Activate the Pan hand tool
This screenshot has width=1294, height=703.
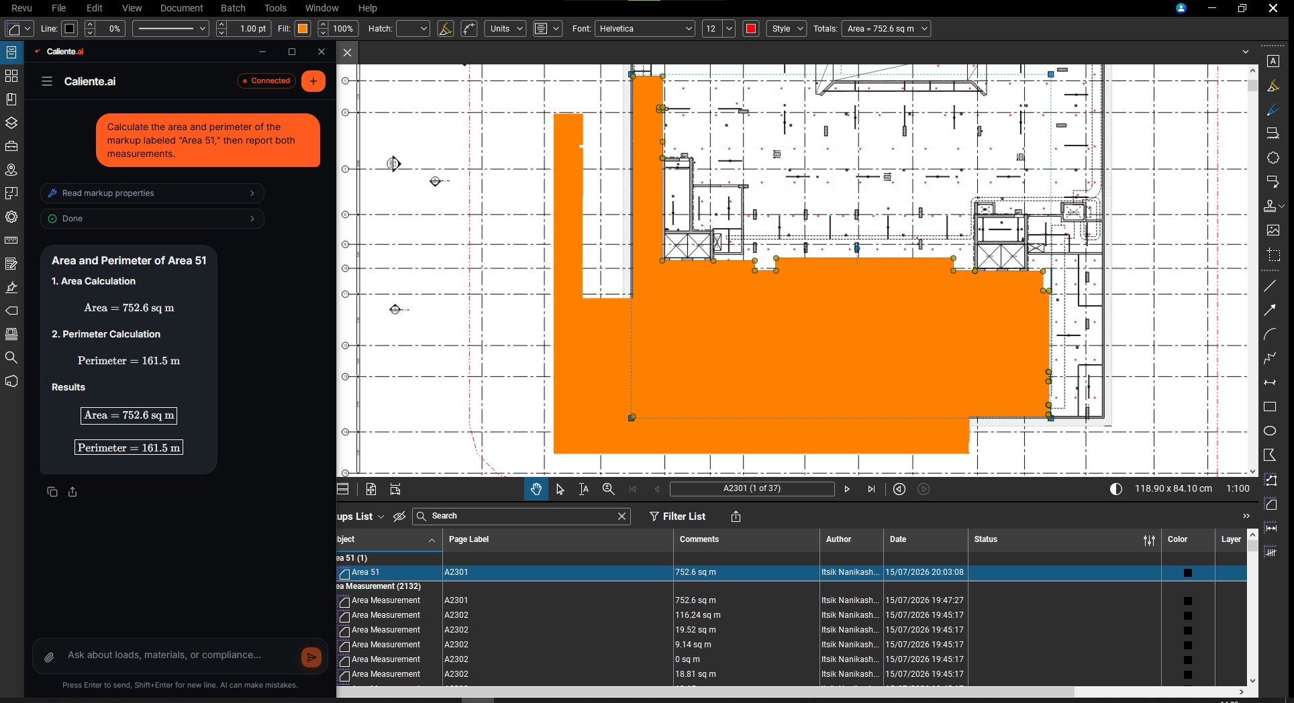(536, 489)
